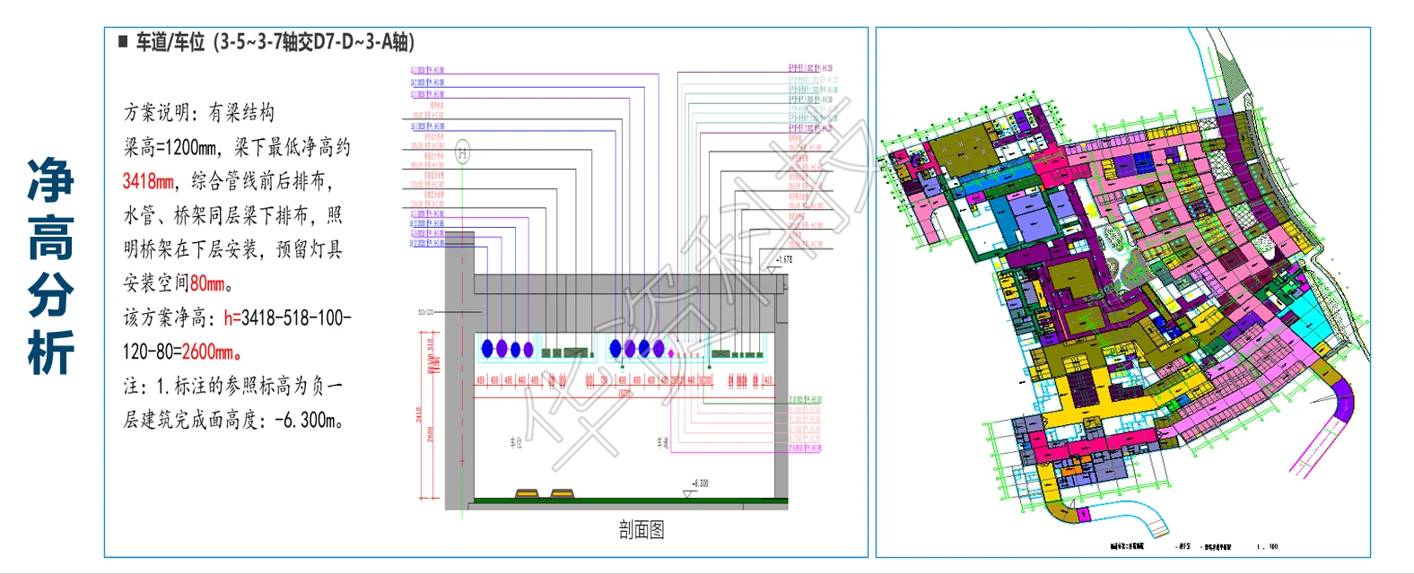The height and width of the screenshot is (574, 1414).
Task: Click the line 水管、桥架同层梁下排布，照
Action: click(x=233, y=215)
